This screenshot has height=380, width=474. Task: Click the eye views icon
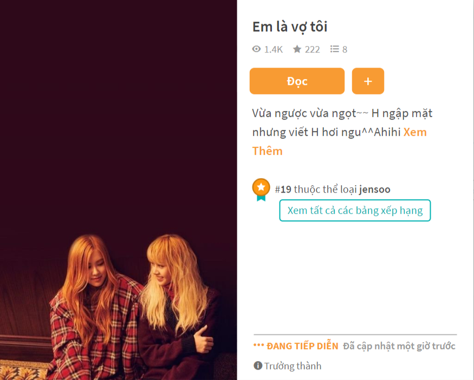coord(256,49)
